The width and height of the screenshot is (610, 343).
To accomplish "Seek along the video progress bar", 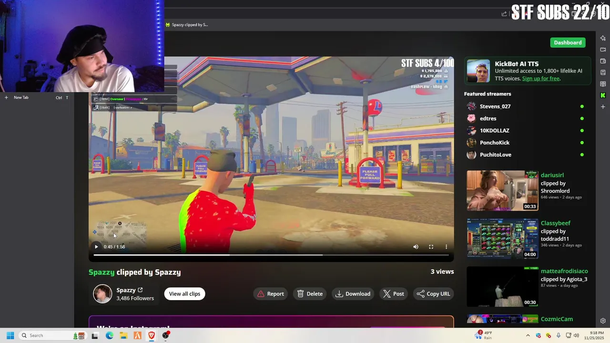I will click(271, 255).
